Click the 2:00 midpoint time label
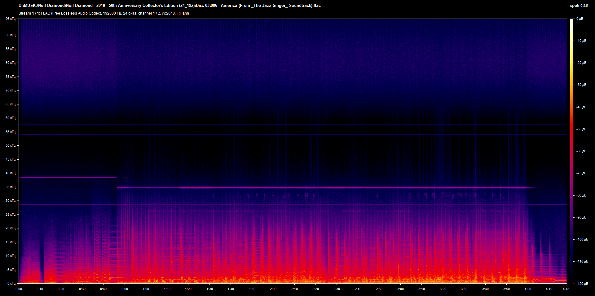The height and width of the screenshot is (296, 595). [273, 289]
